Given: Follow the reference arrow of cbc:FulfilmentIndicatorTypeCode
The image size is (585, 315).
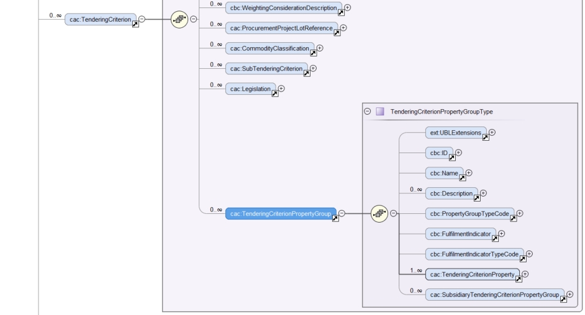Looking at the screenshot, I should [x=523, y=259].
